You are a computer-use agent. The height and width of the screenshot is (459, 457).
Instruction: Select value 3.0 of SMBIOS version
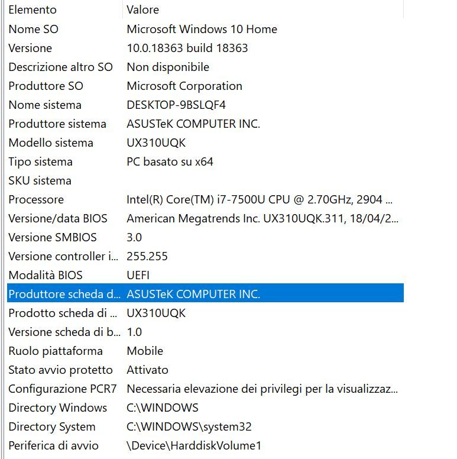(134, 237)
